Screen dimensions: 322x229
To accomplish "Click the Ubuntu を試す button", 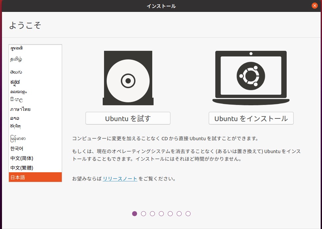I will [128, 118].
